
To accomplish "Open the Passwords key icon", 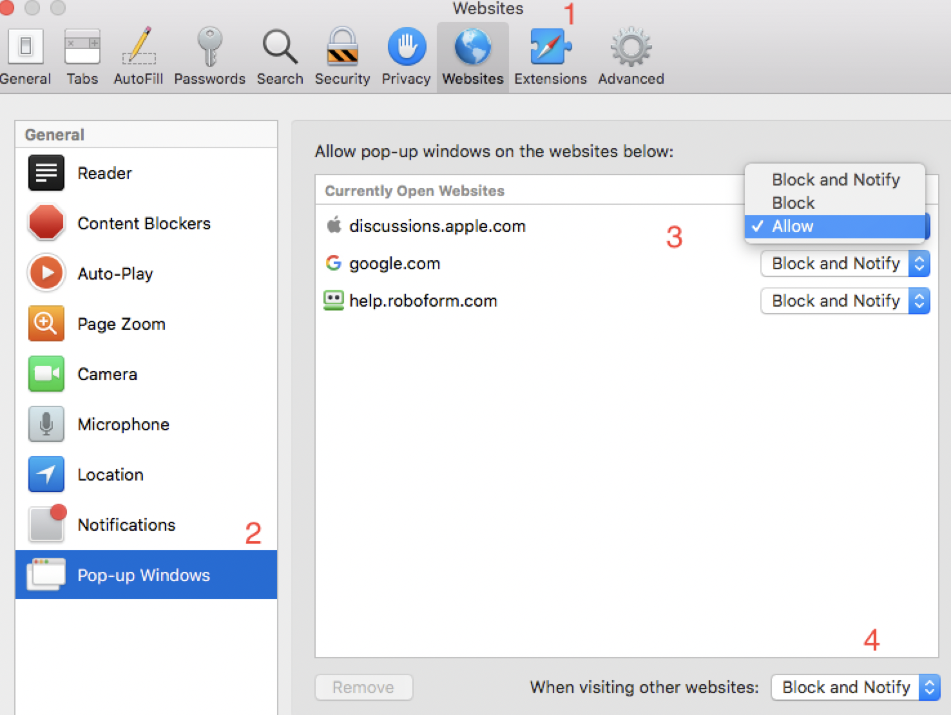I will point(209,46).
